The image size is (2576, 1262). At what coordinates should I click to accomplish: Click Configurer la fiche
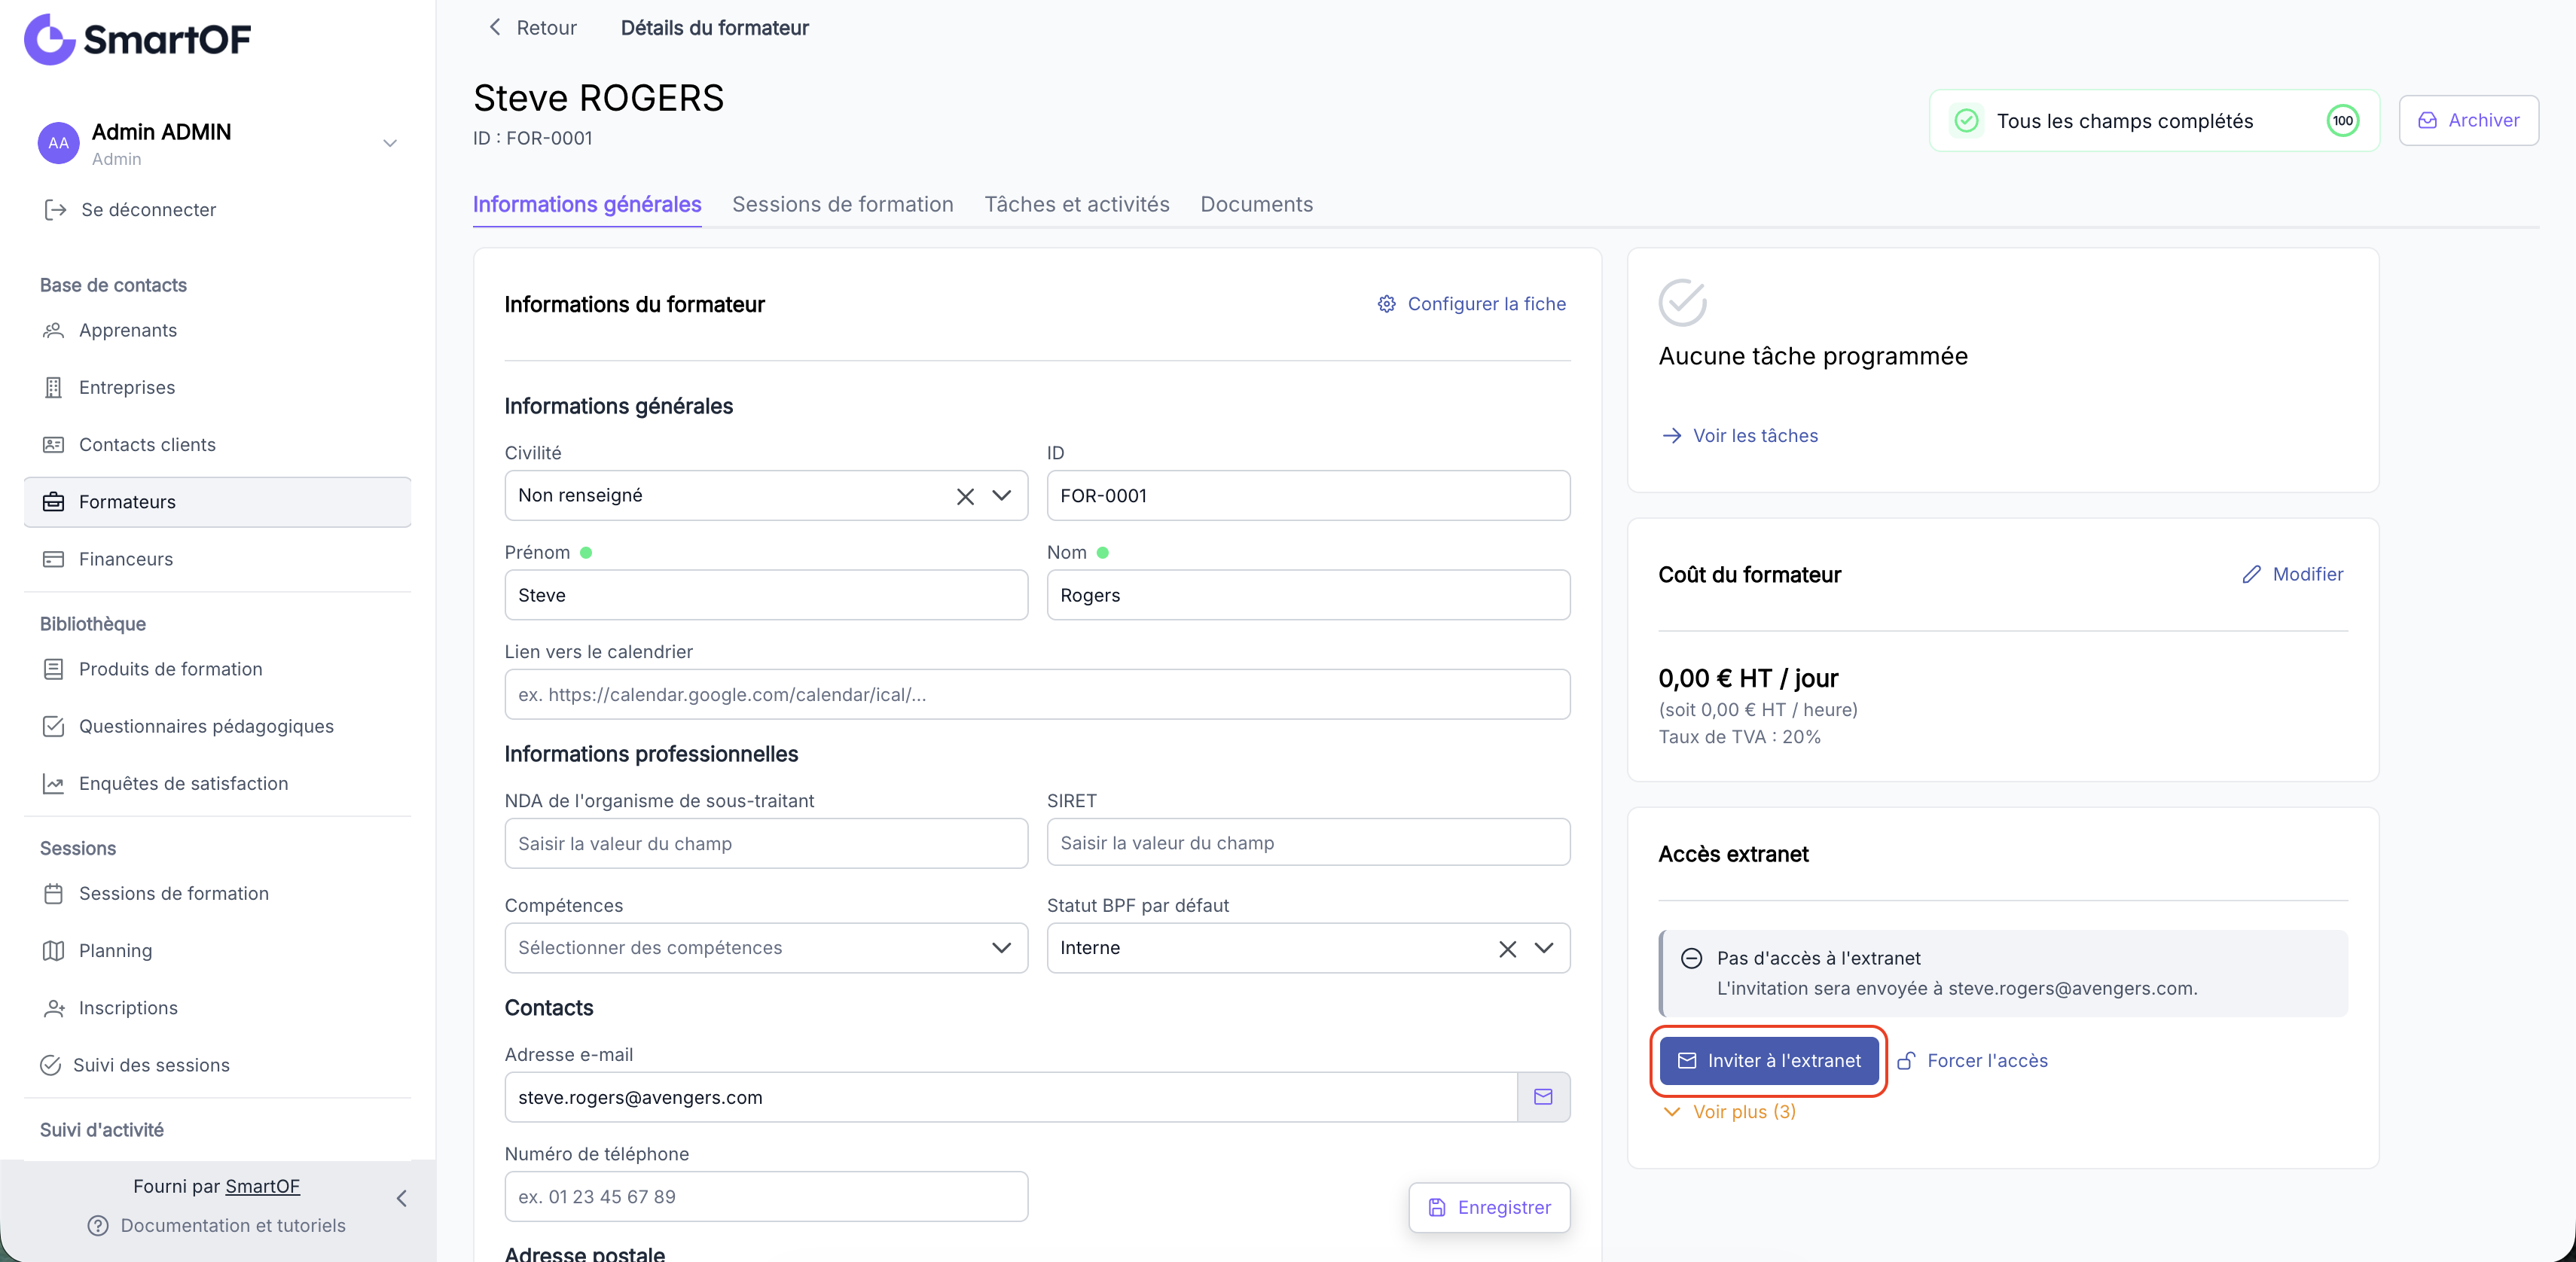pos(1472,304)
